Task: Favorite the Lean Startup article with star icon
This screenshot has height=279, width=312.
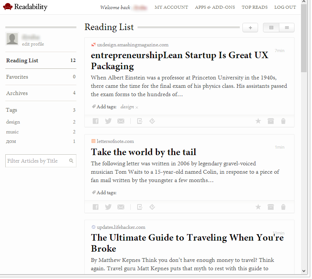Action: coord(258,121)
